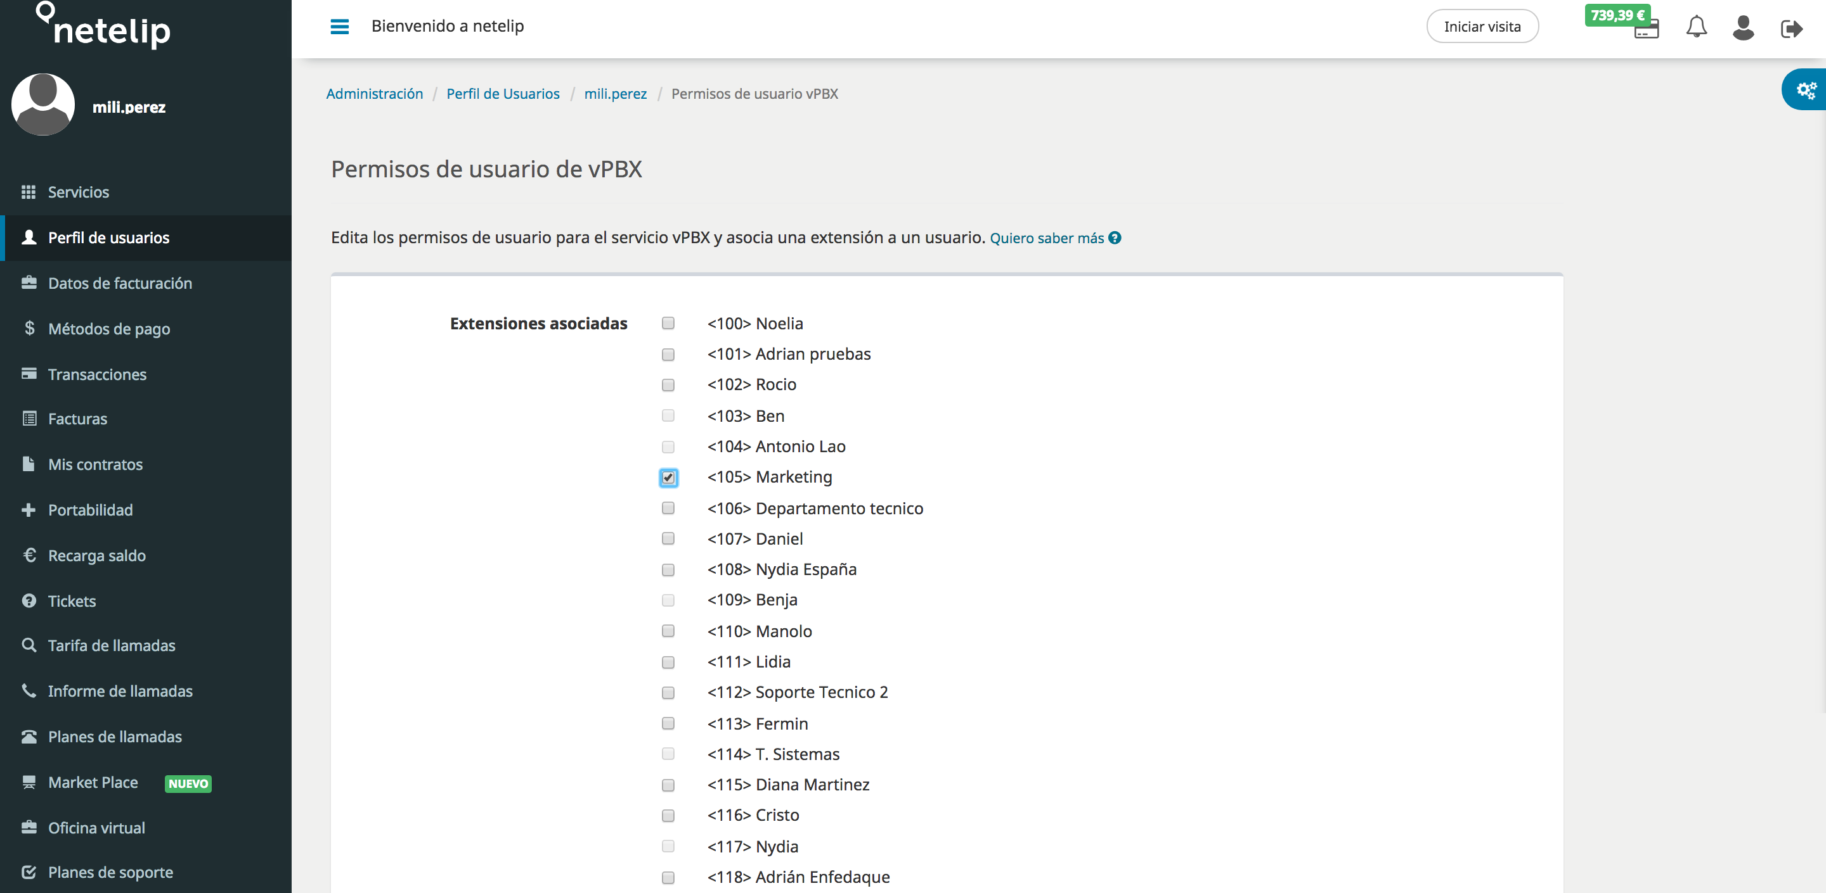This screenshot has width=1826, height=893.
Task: Click the netelip logo
Action: [103, 26]
